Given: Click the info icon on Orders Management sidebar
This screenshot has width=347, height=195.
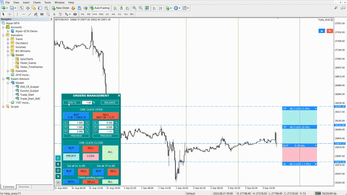Looking at the screenshot, I should coord(58,170).
